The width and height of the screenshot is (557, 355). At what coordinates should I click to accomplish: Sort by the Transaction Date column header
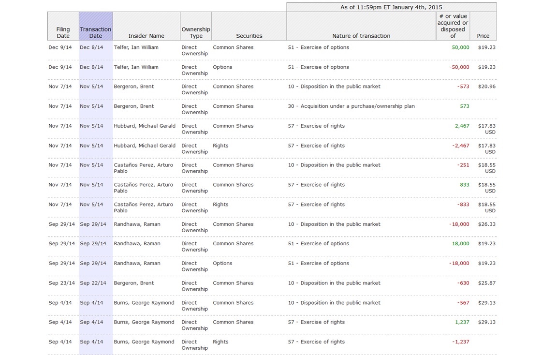click(96, 32)
